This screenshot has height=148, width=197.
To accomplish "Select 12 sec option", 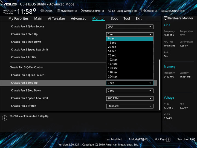I will (130, 43).
